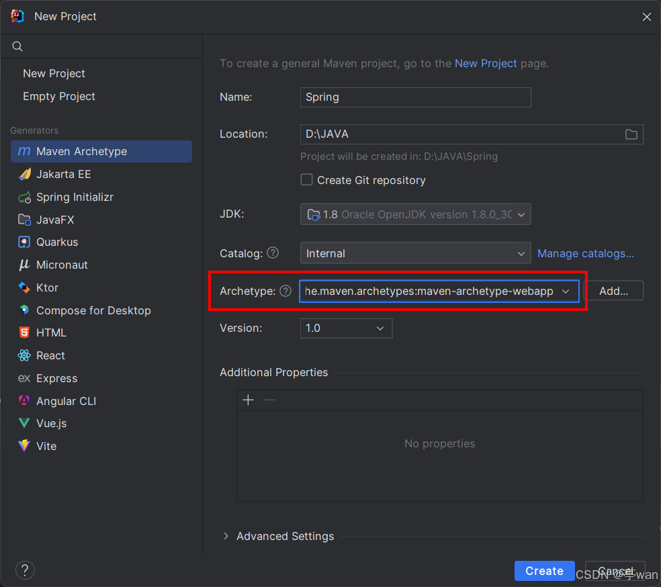This screenshot has height=587, width=661.
Task: Close the New Project dialog
Action: pyautogui.click(x=647, y=16)
